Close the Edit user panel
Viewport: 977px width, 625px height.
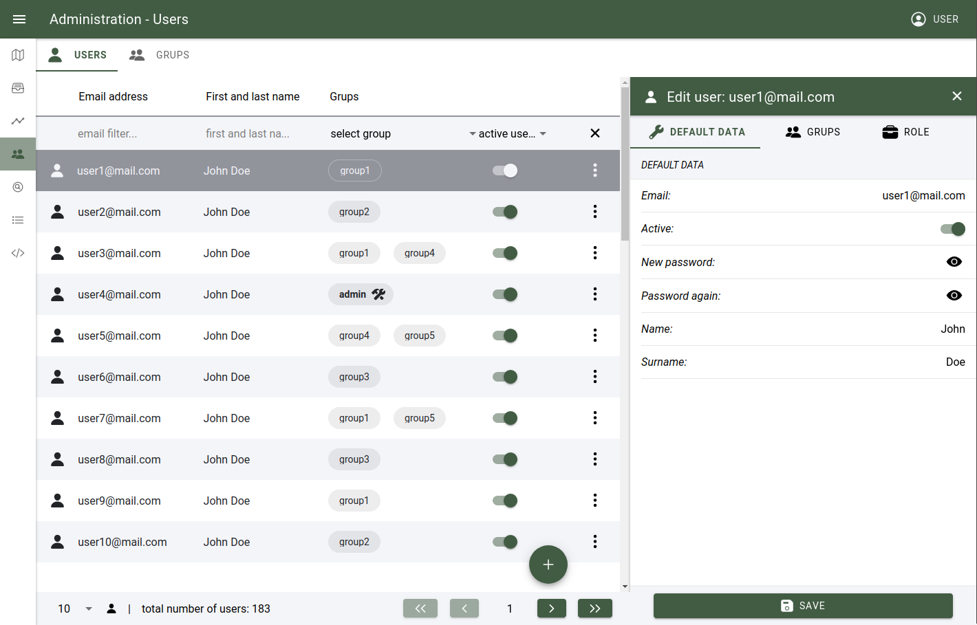957,96
